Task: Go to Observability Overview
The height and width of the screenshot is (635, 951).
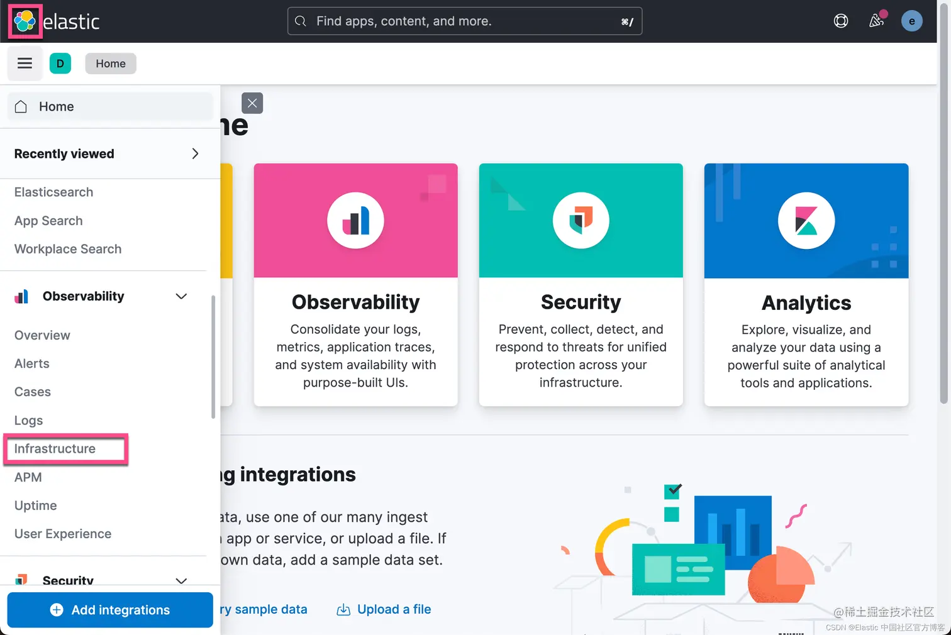Action: 42,335
